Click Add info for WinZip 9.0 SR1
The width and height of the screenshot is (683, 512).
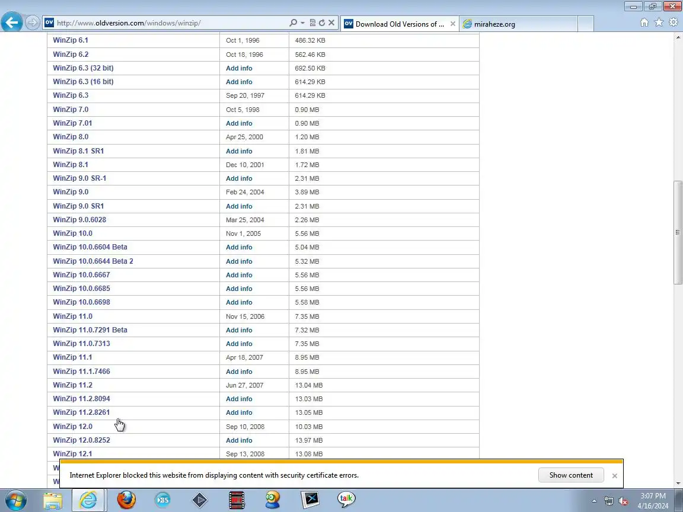coord(239,206)
